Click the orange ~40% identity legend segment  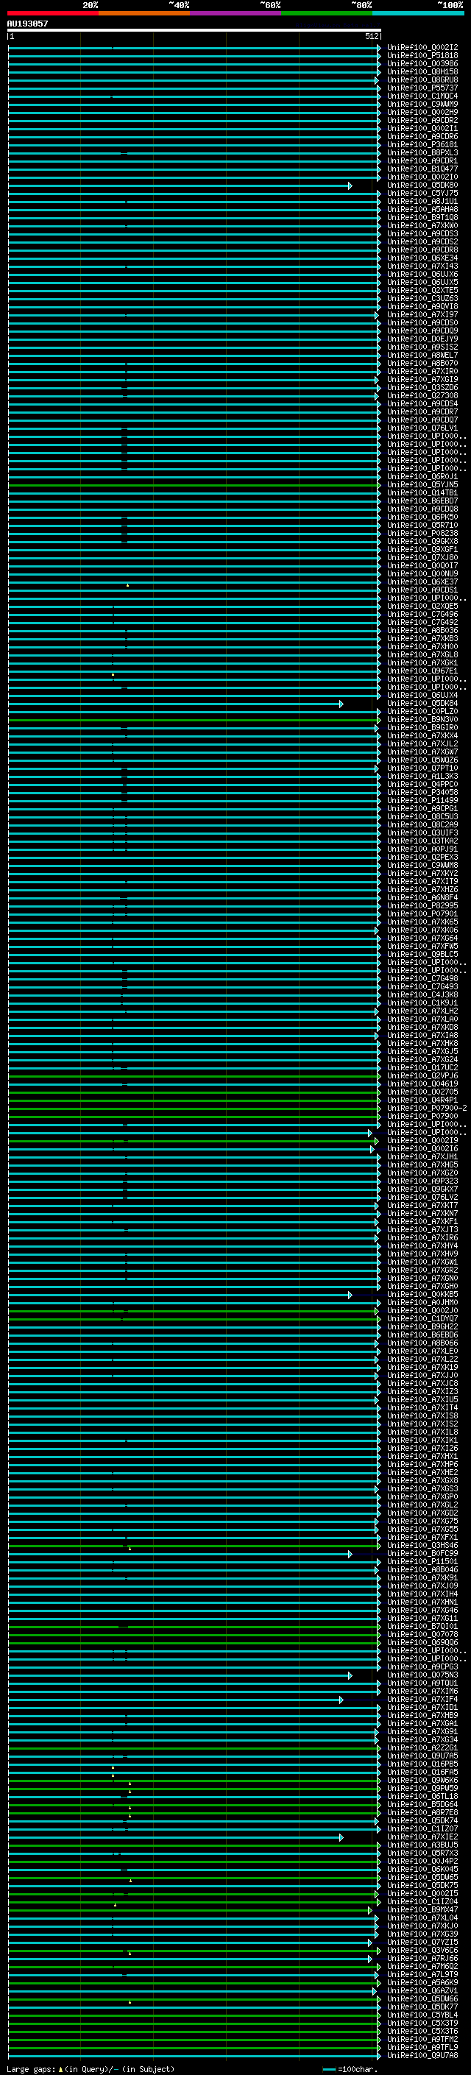(145, 13)
